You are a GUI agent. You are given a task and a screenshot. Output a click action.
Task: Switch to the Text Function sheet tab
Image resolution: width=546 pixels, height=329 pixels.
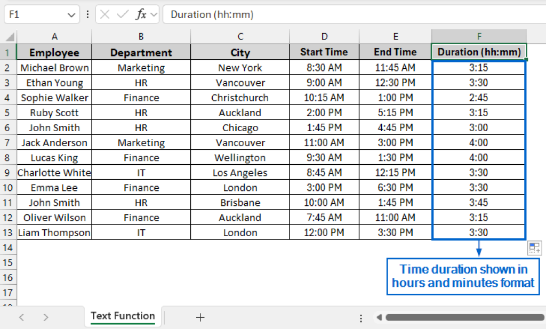(x=123, y=316)
